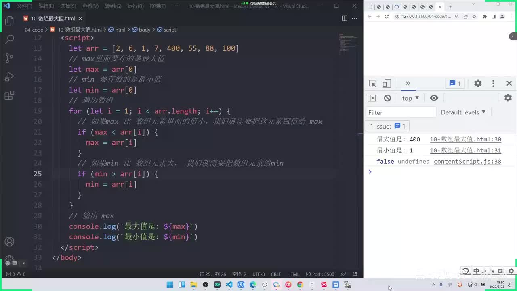
Task: Bookmark the page with star icon
Action: point(474,17)
